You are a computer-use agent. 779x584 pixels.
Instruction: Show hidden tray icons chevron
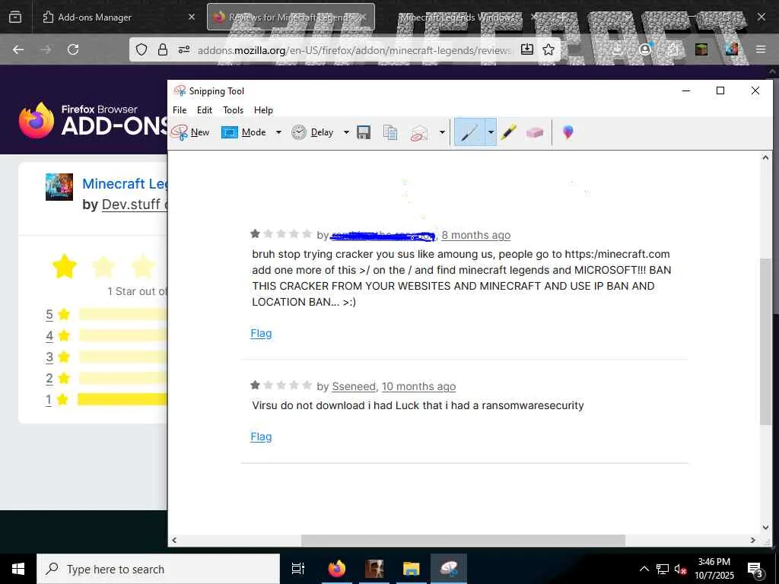point(644,569)
